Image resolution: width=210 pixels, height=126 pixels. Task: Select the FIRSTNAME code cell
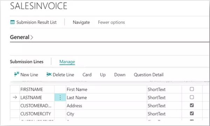coord(37,89)
